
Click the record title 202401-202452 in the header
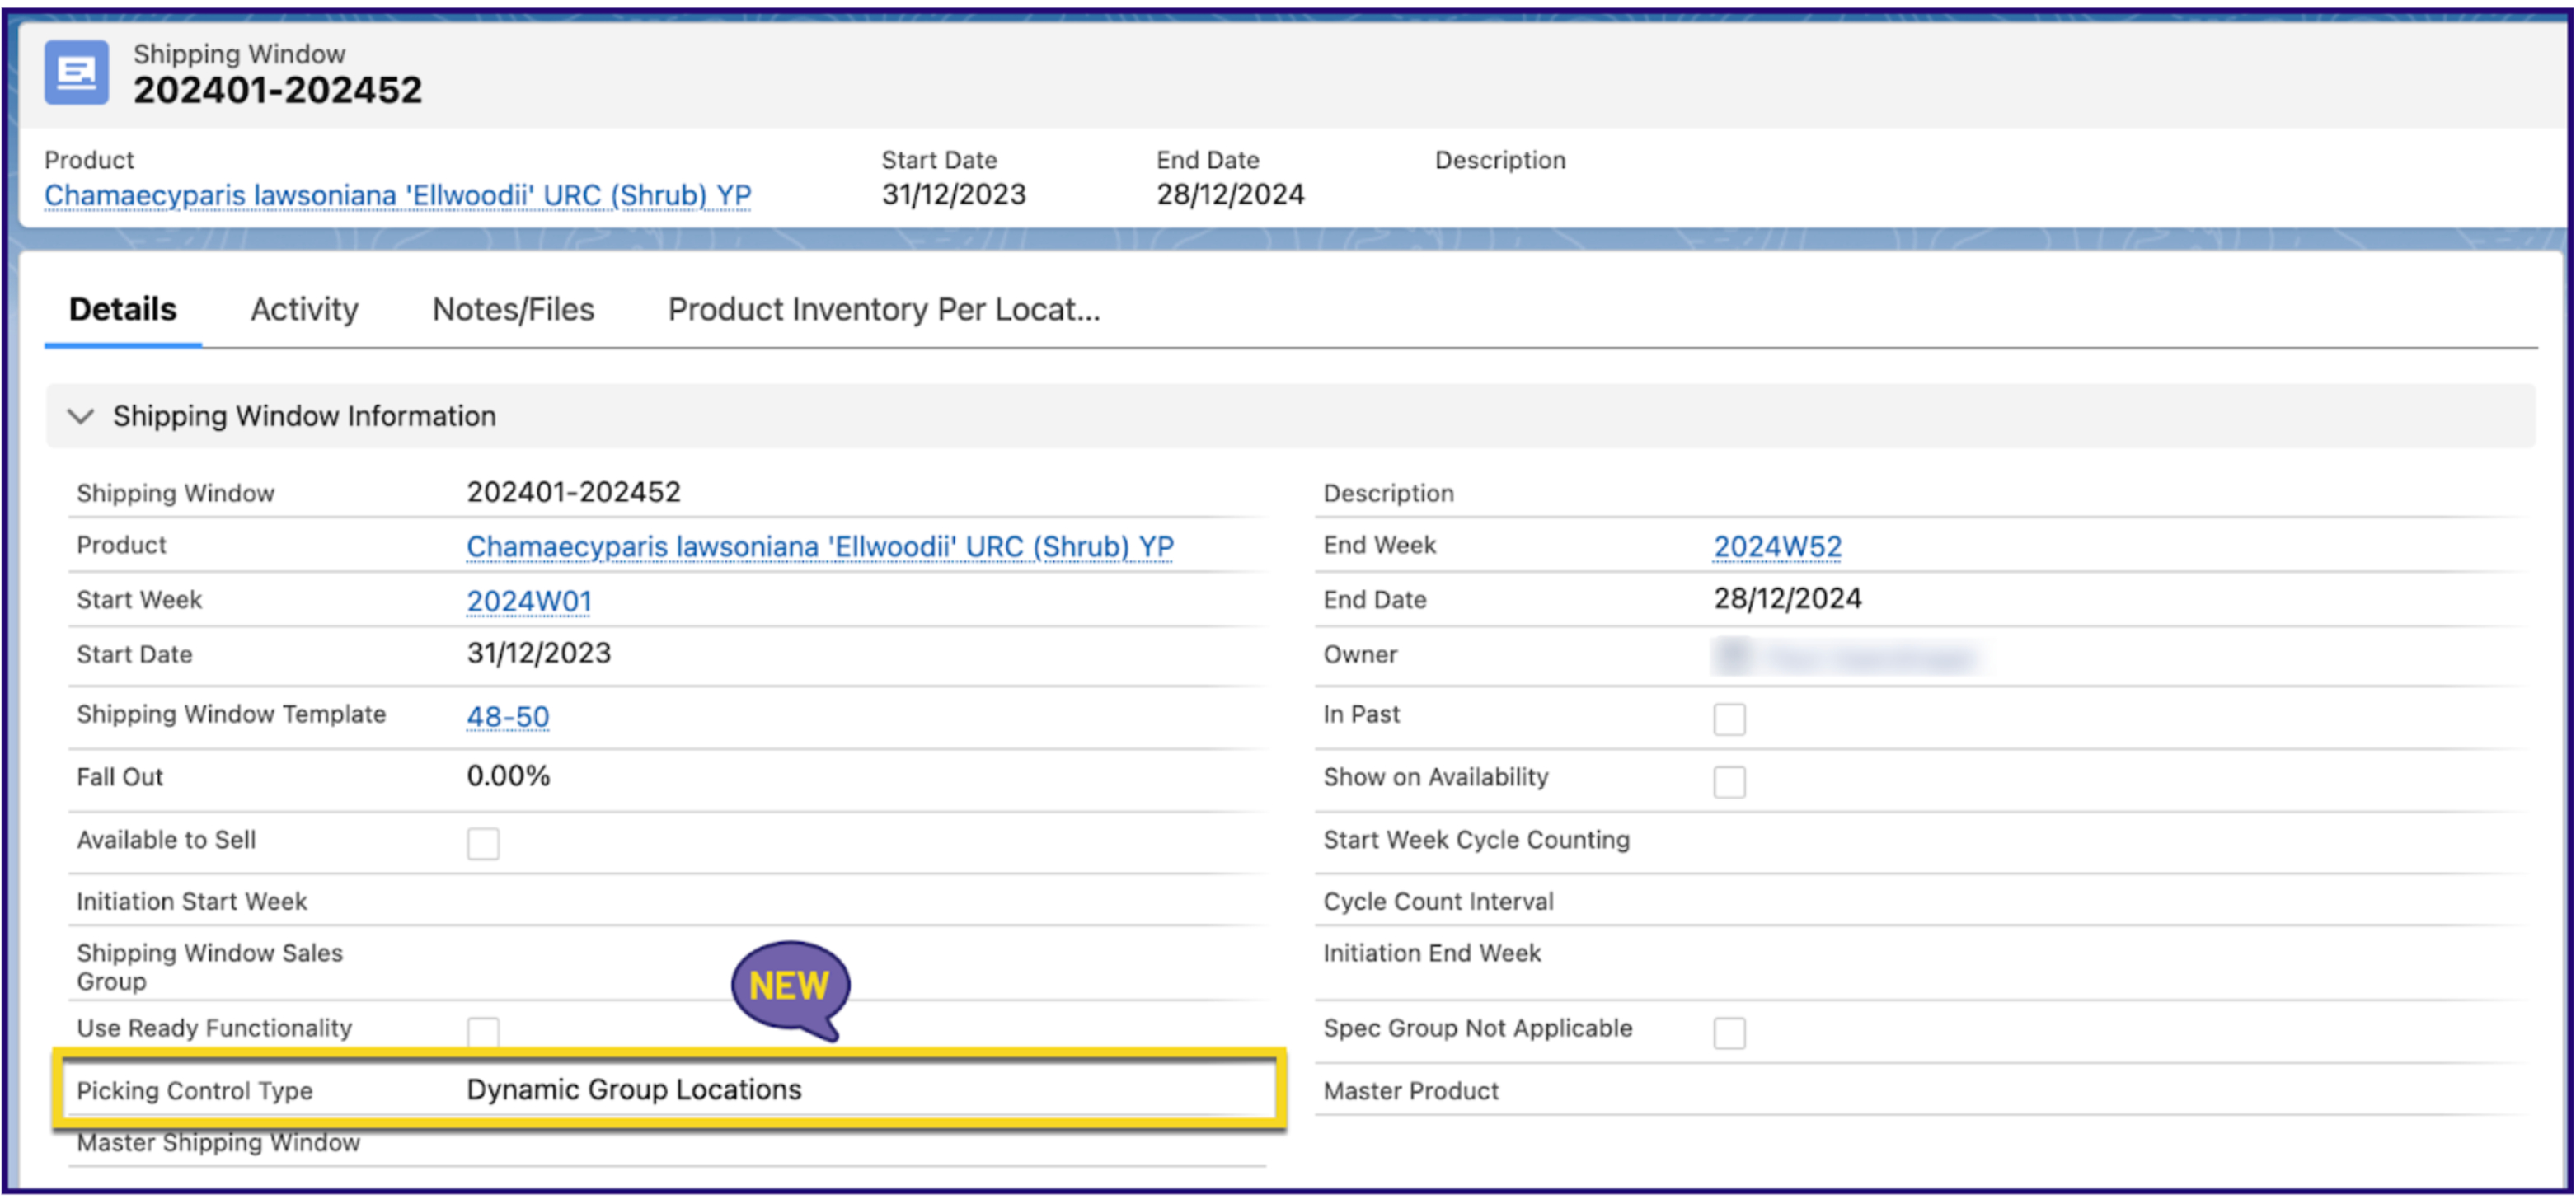[278, 90]
